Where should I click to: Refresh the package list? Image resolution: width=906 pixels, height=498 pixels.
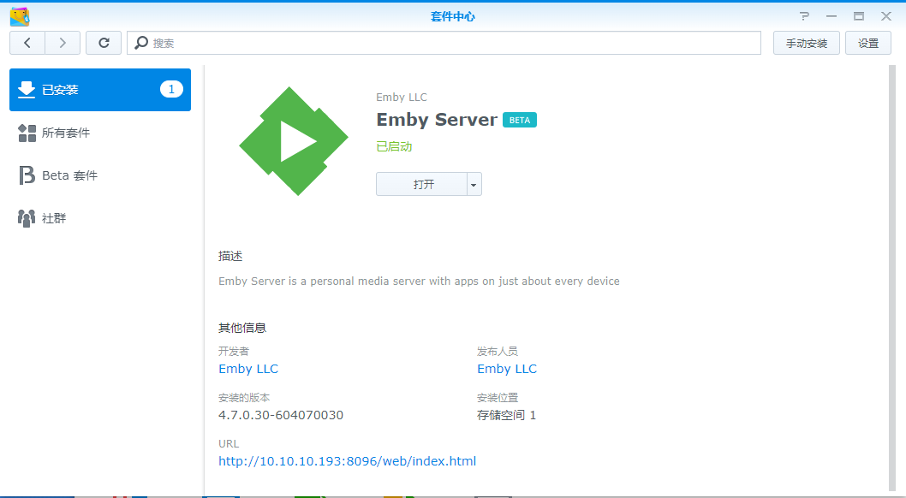click(x=104, y=43)
